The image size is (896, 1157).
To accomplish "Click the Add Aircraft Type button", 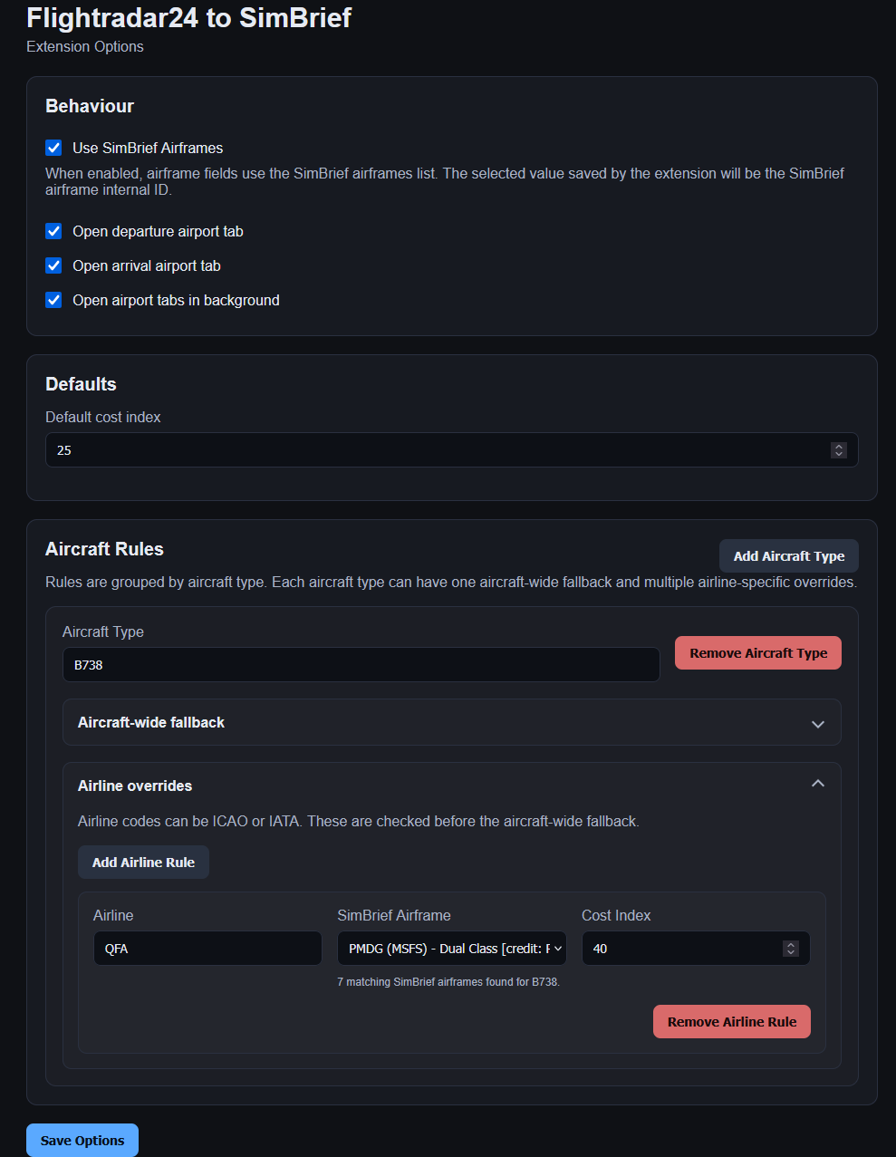I will point(788,555).
